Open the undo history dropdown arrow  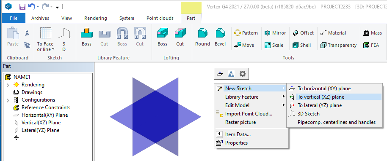point(38,7)
